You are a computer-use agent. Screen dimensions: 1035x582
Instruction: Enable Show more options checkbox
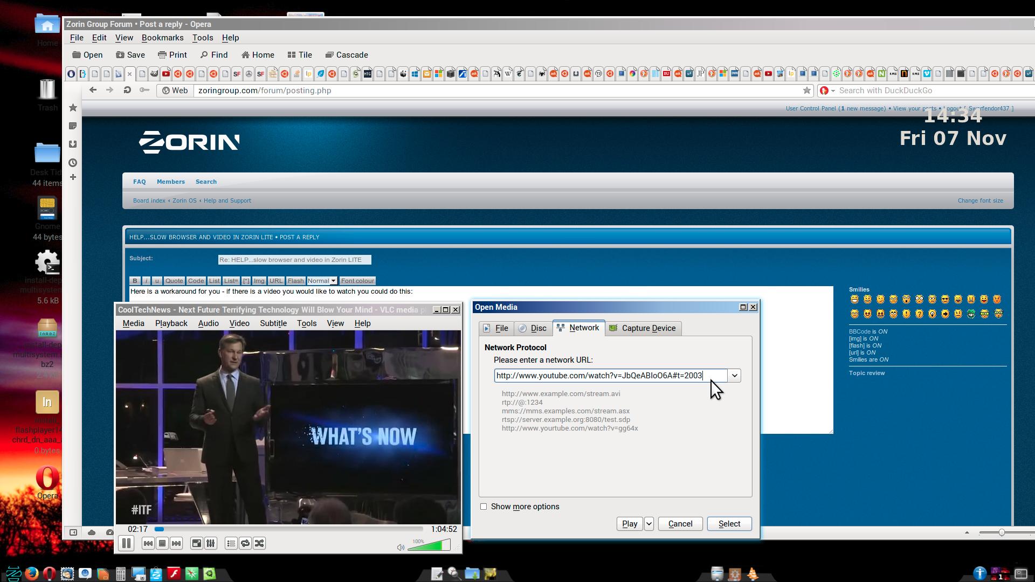(x=484, y=507)
